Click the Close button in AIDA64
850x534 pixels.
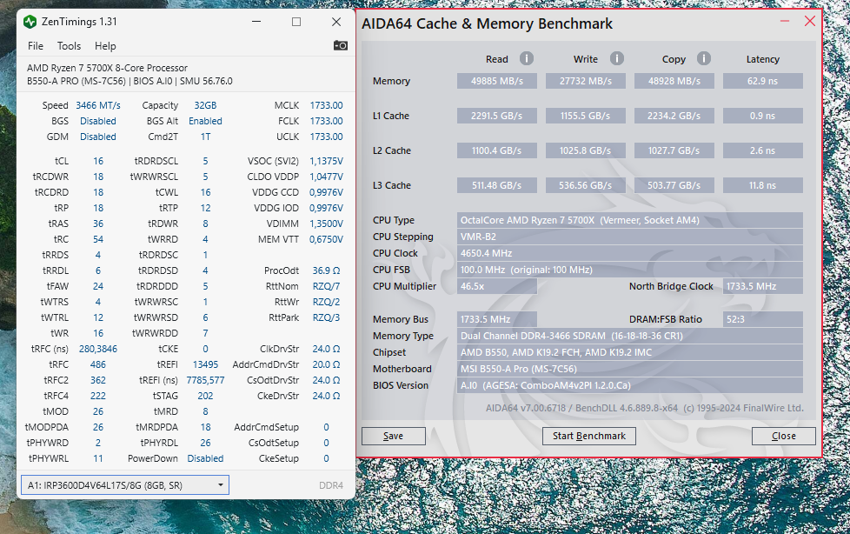click(x=783, y=436)
